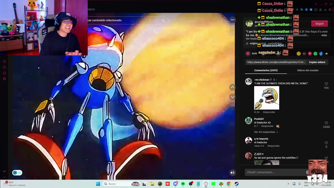Open the history clock in Opera sidebar
Viewport: 334px width, 188px height.
4,67
